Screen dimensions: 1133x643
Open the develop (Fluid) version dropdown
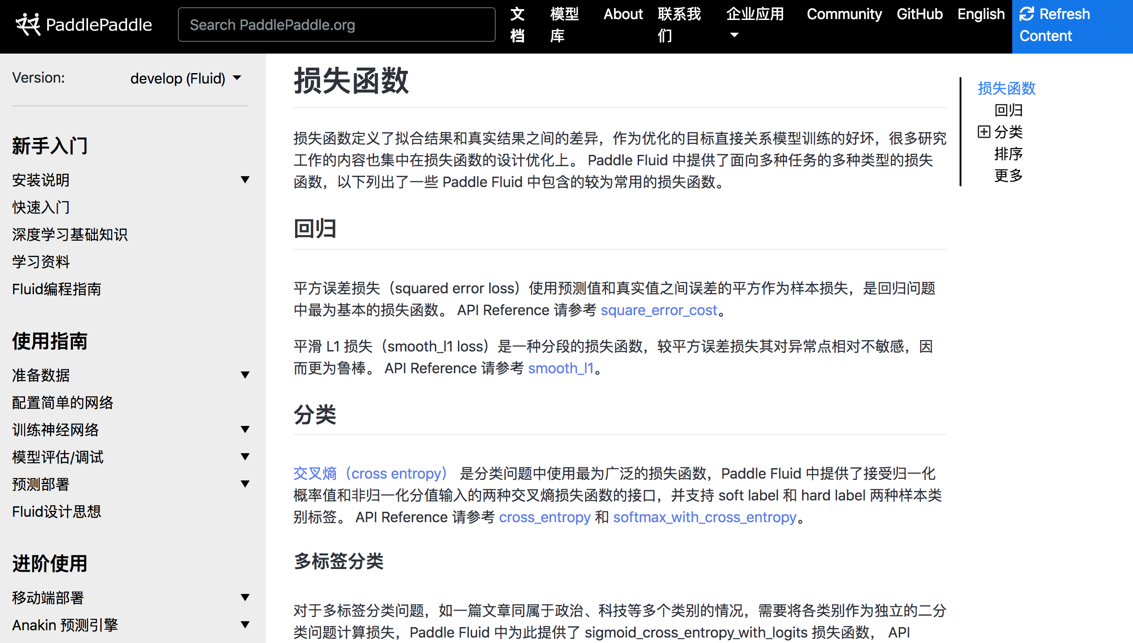click(x=185, y=79)
